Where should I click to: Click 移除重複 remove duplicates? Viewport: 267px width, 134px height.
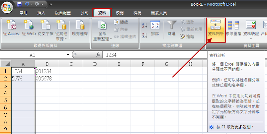click(233, 28)
